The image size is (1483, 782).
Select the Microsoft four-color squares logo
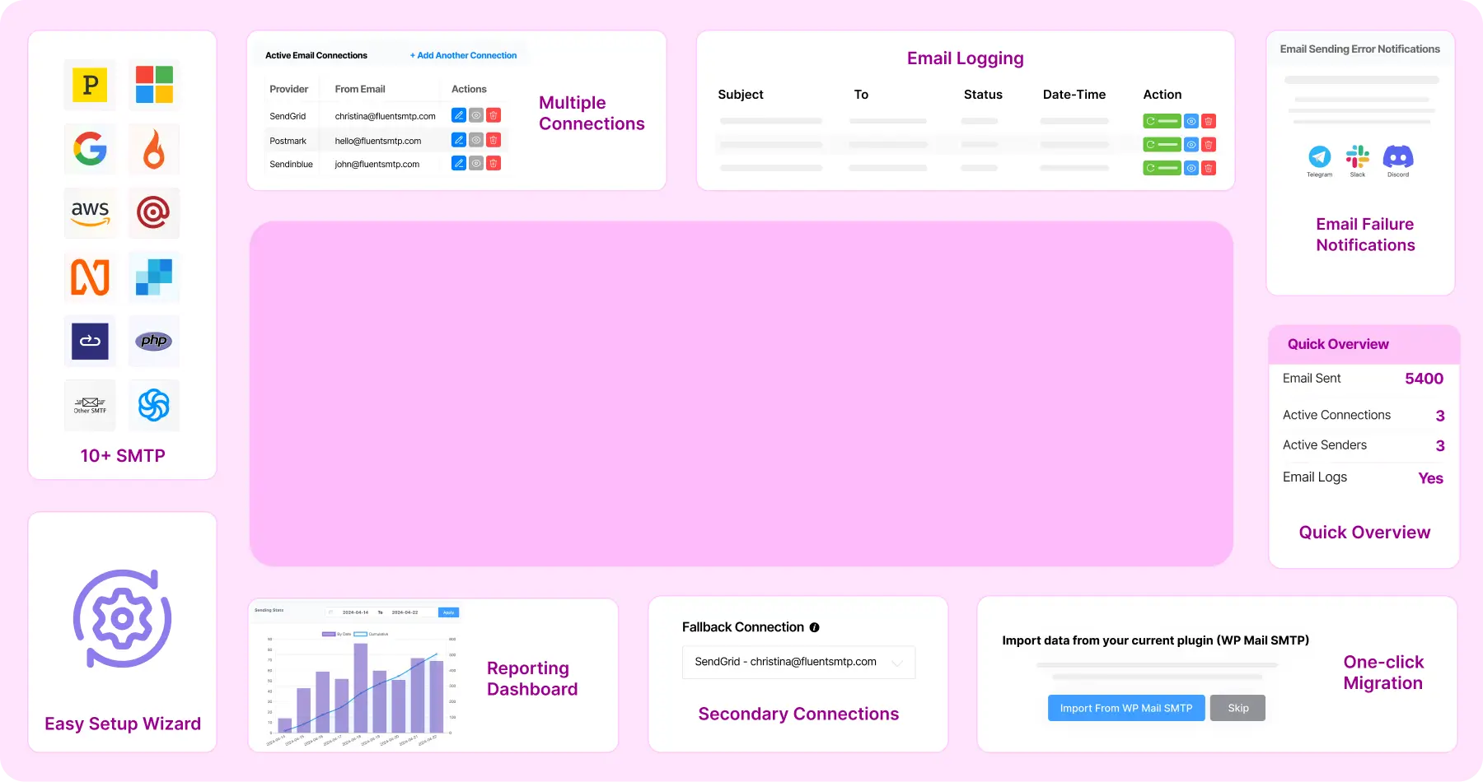click(154, 85)
